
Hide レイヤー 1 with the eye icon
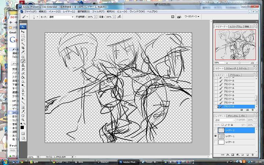pos(216,136)
